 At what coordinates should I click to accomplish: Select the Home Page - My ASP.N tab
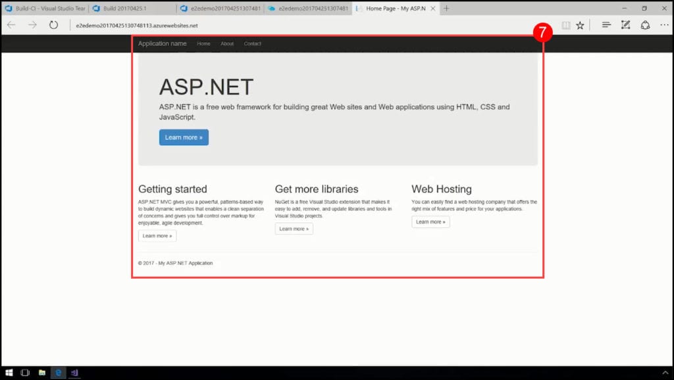point(395,8)
